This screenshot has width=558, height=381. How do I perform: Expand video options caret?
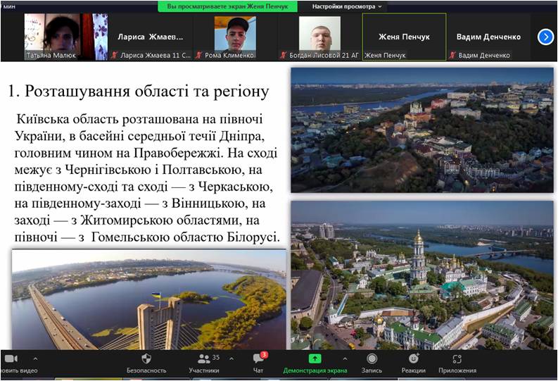[x=35, y=359]
